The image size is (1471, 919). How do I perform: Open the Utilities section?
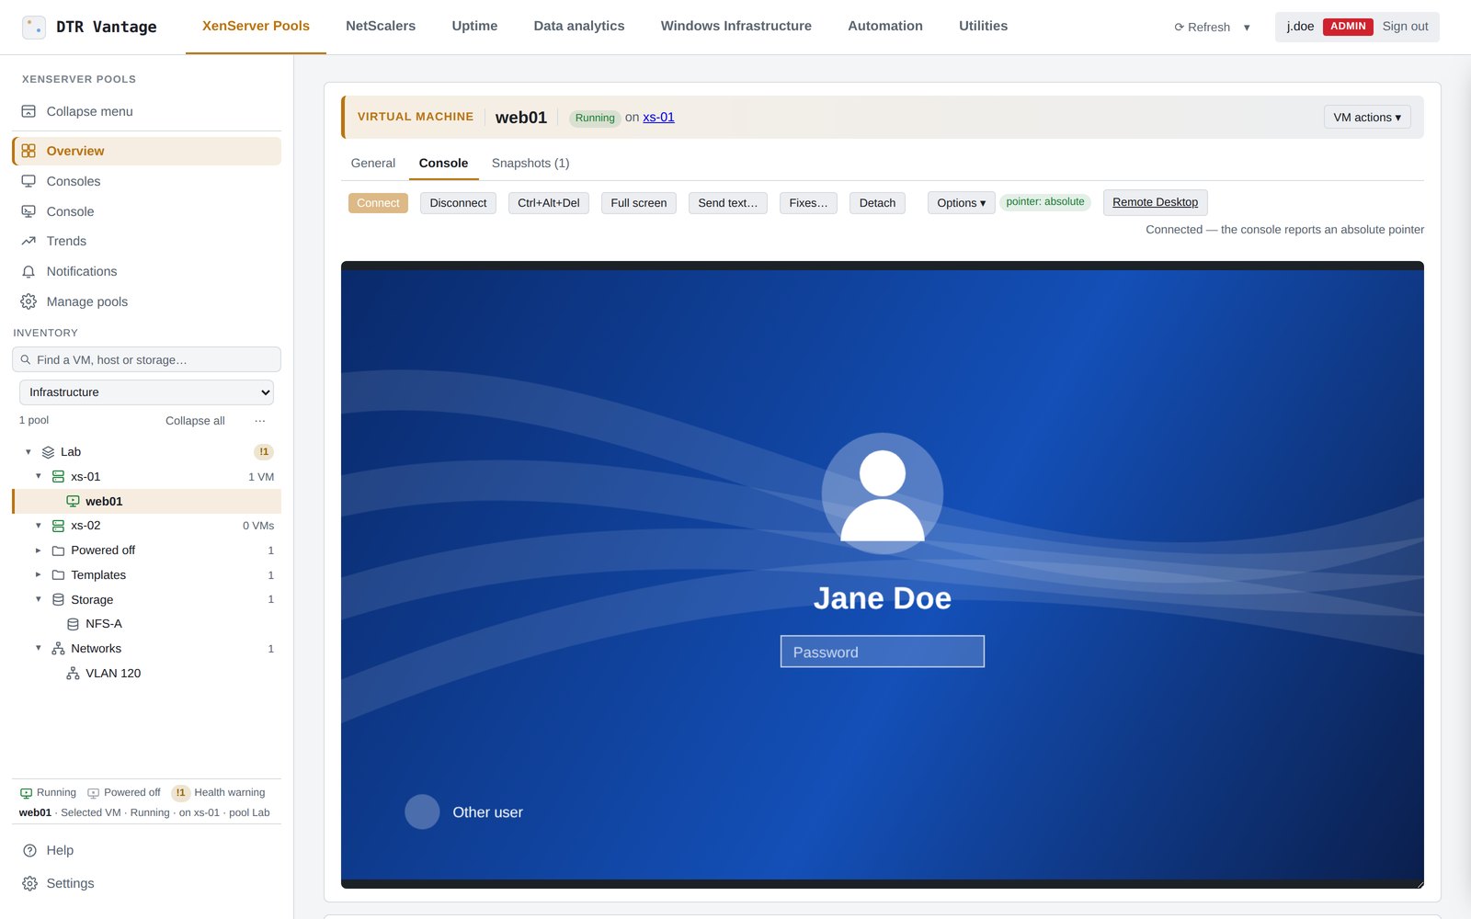(x=983, y=26)
